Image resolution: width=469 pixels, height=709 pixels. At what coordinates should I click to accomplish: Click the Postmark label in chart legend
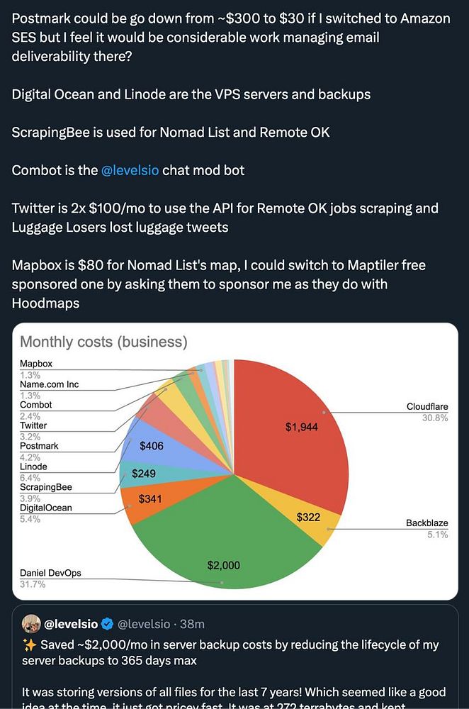[x=39, y=446]
